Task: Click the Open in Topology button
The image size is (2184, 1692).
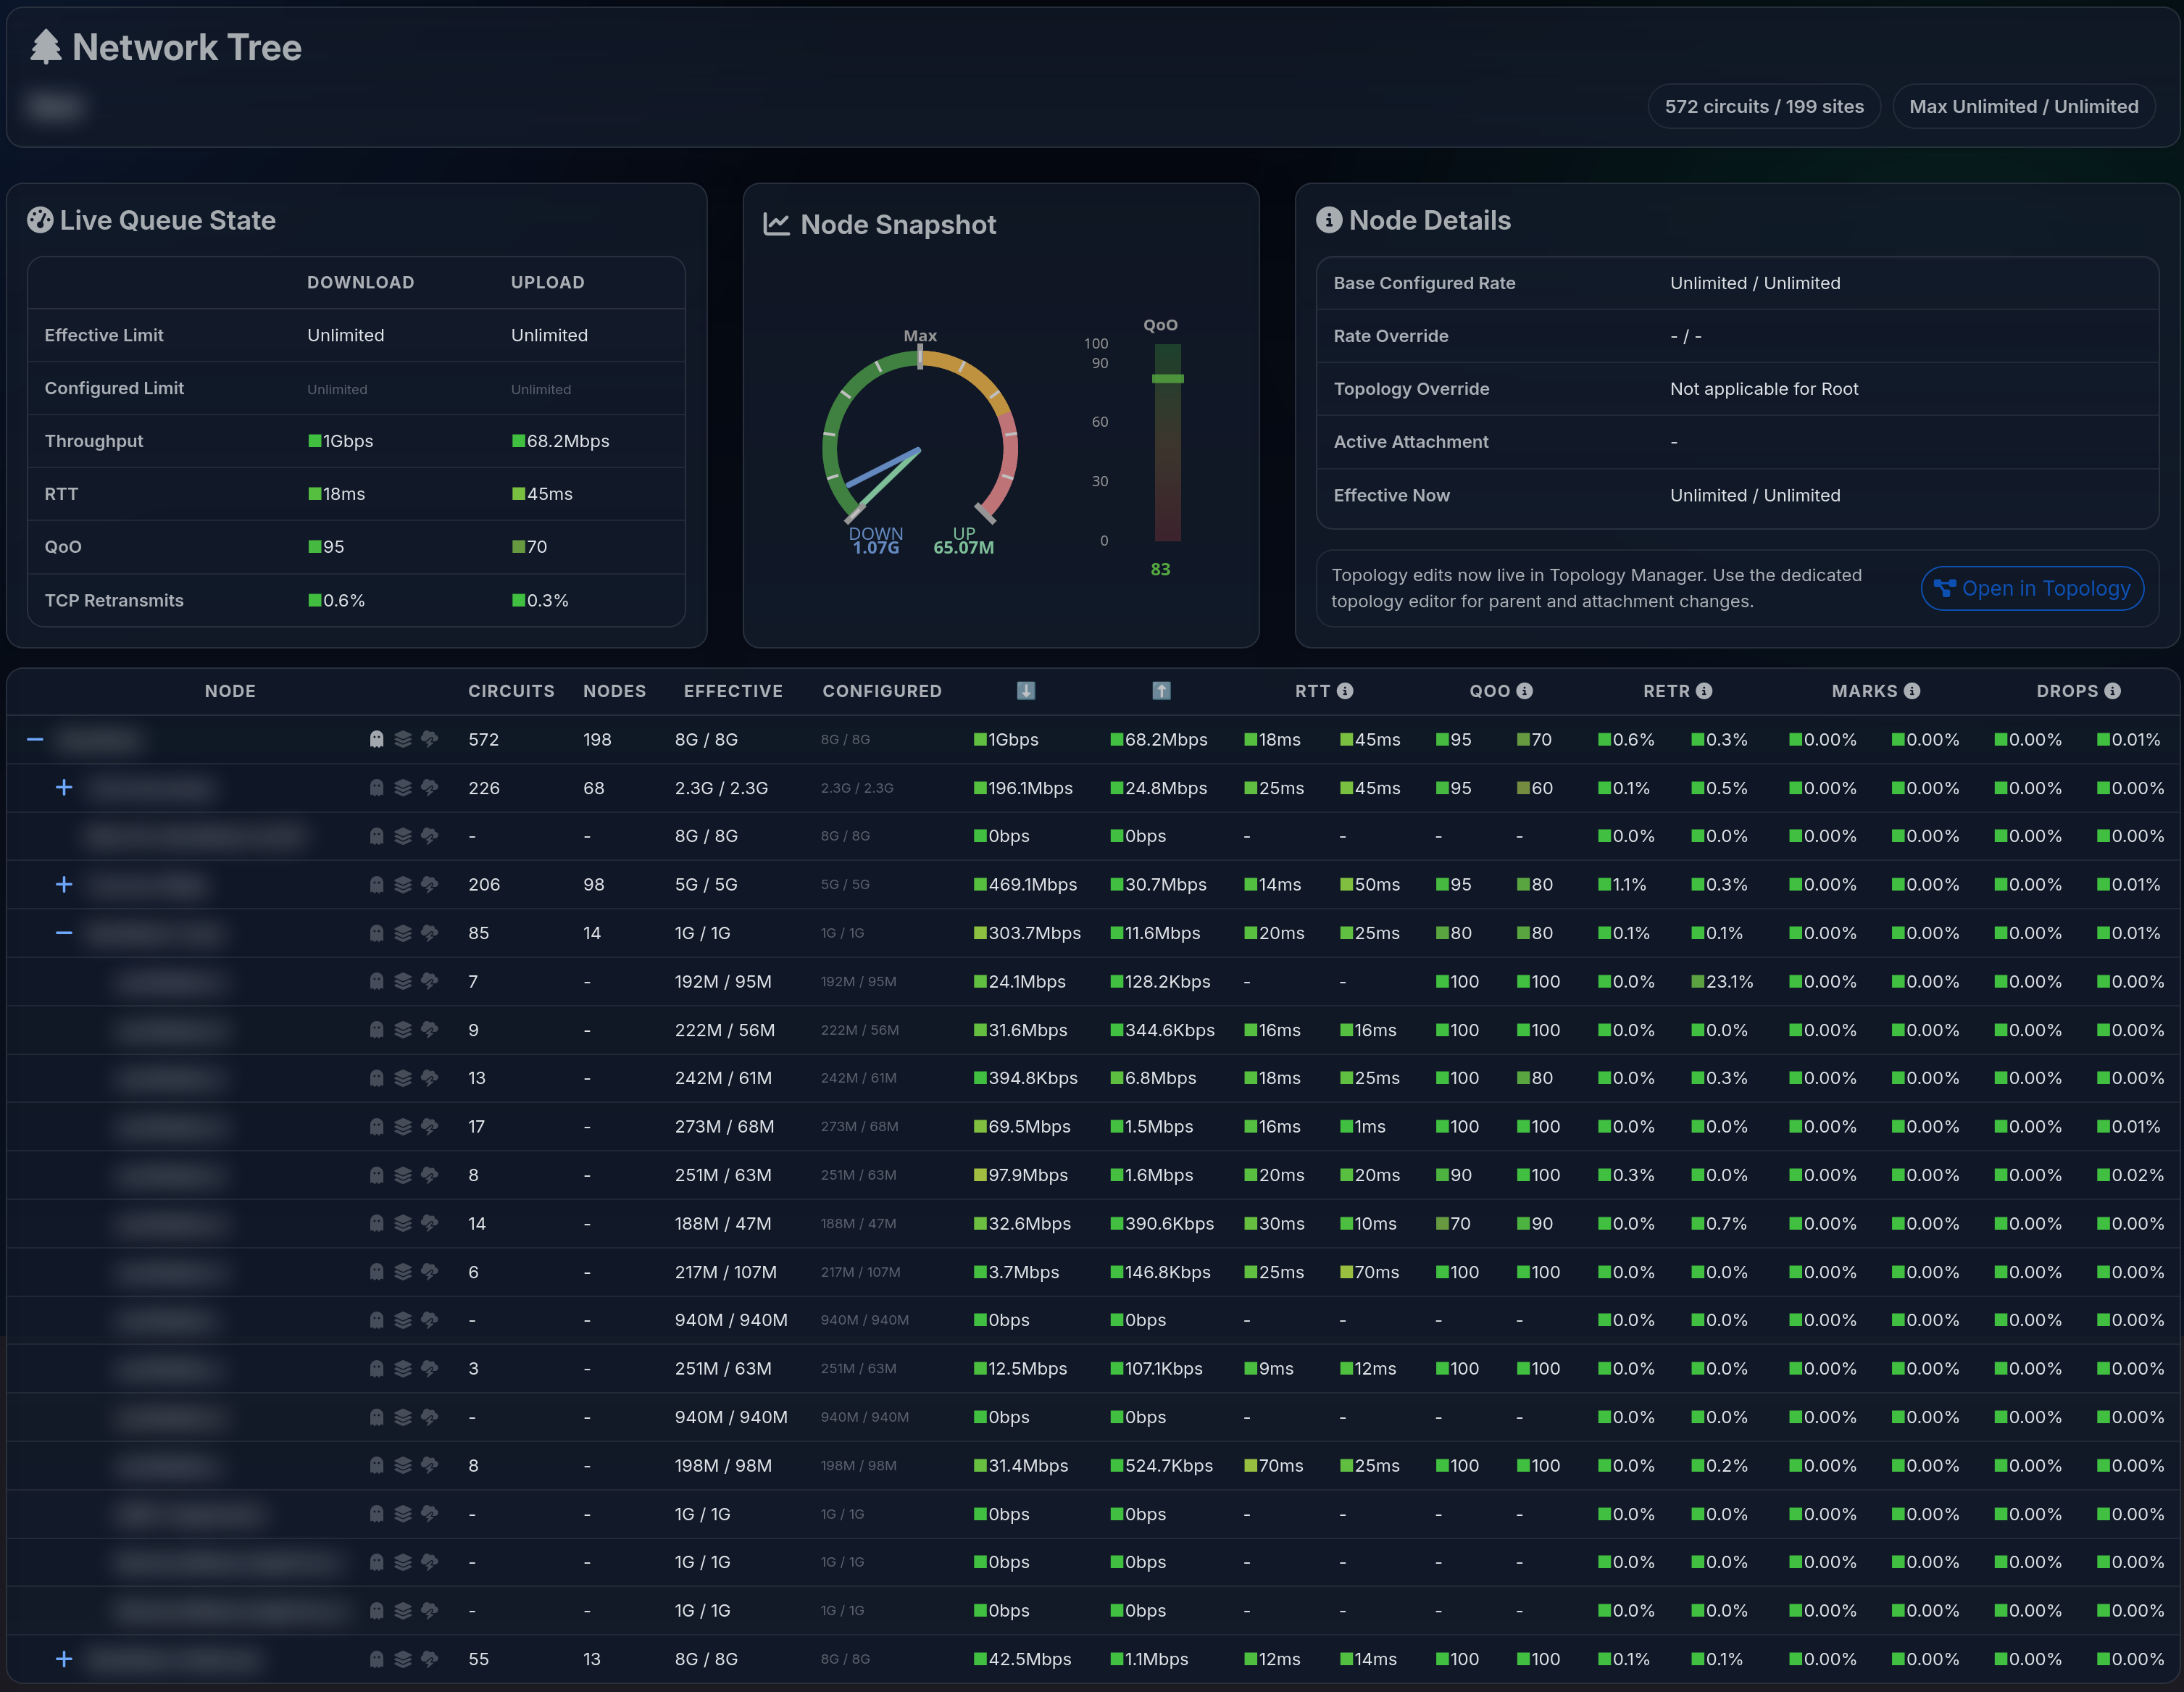Action: pos(2031,588)
